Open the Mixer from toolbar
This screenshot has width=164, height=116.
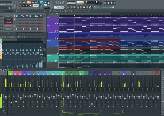(x=81, y=7)
